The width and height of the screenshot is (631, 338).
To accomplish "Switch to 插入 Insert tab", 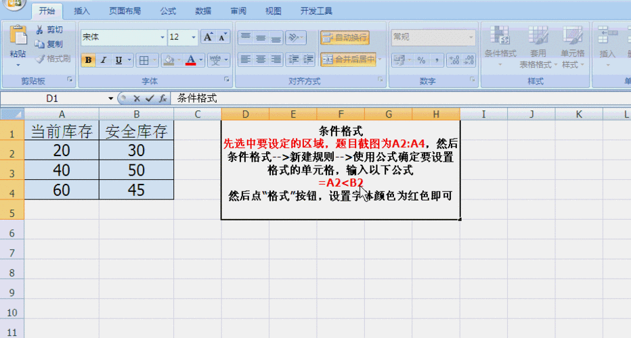I will click(x=82, y=11).
